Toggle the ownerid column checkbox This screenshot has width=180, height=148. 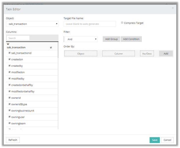click(x=9, y=98)
